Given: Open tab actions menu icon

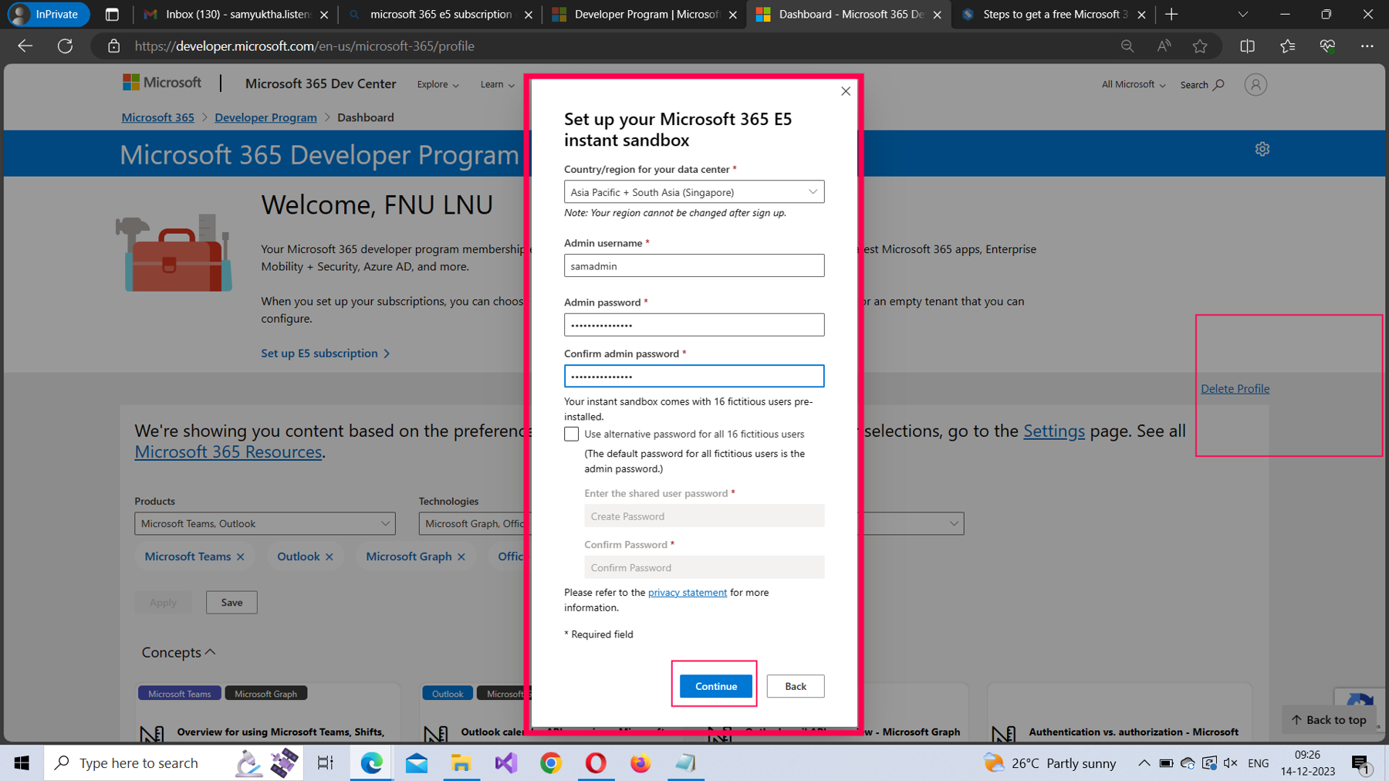Looking at the screenshot, I should (112, 14).
